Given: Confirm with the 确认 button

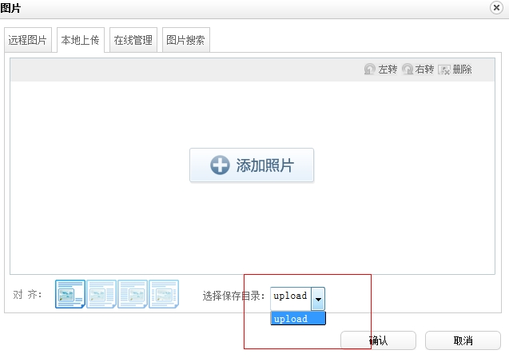Looking at the screenshot, I should 378,340.
